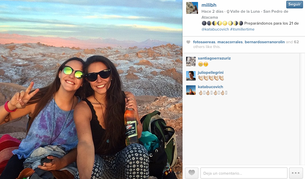Open juliopellegrini's avatar thumbnail
The height and width of the screenshot is (179, 305).
point(191,76)
